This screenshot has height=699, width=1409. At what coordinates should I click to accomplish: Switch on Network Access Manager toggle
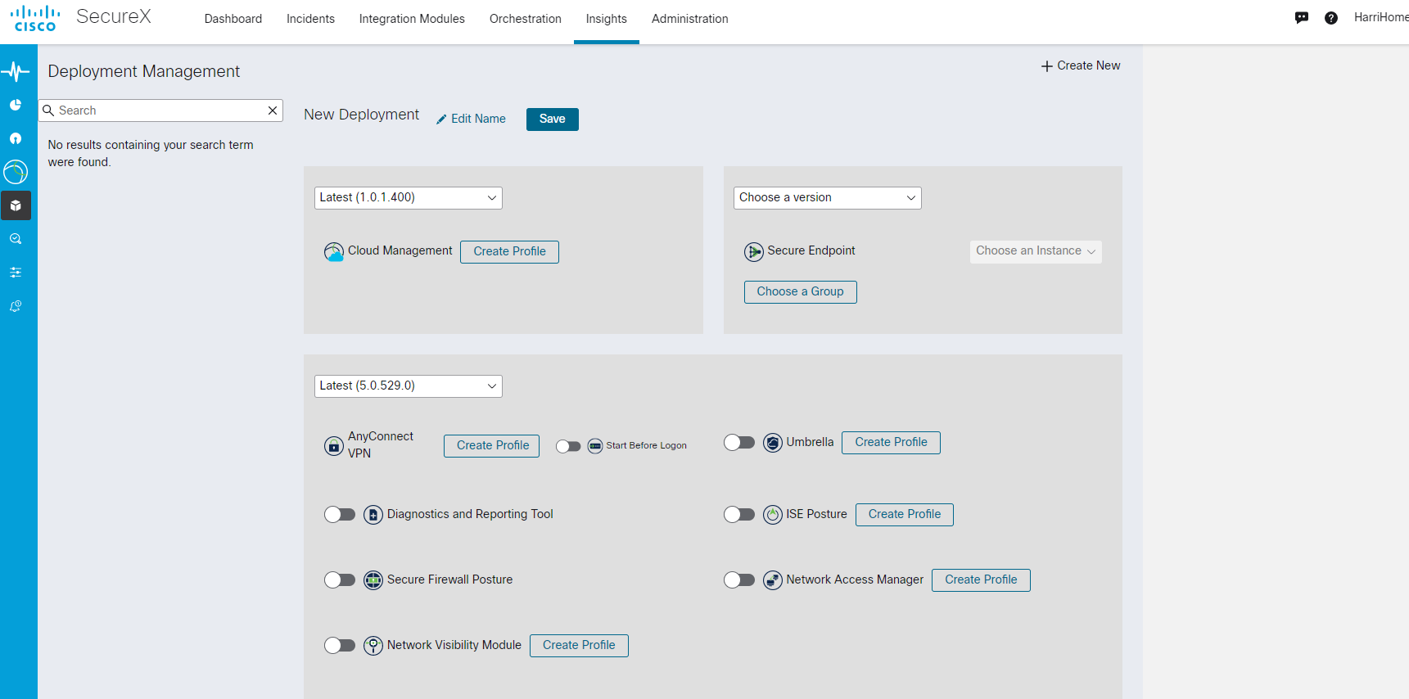pyautogui.click(x=739, y=580)
